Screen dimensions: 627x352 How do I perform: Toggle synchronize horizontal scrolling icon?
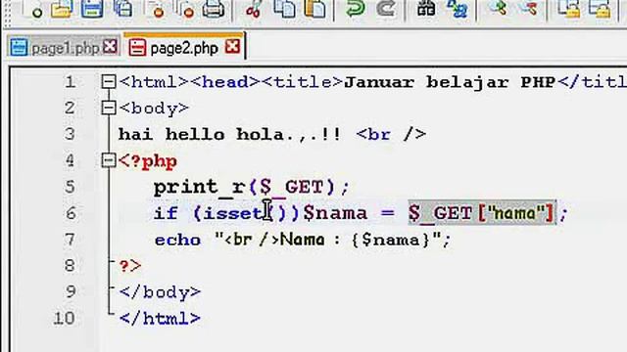pos(600,8)
